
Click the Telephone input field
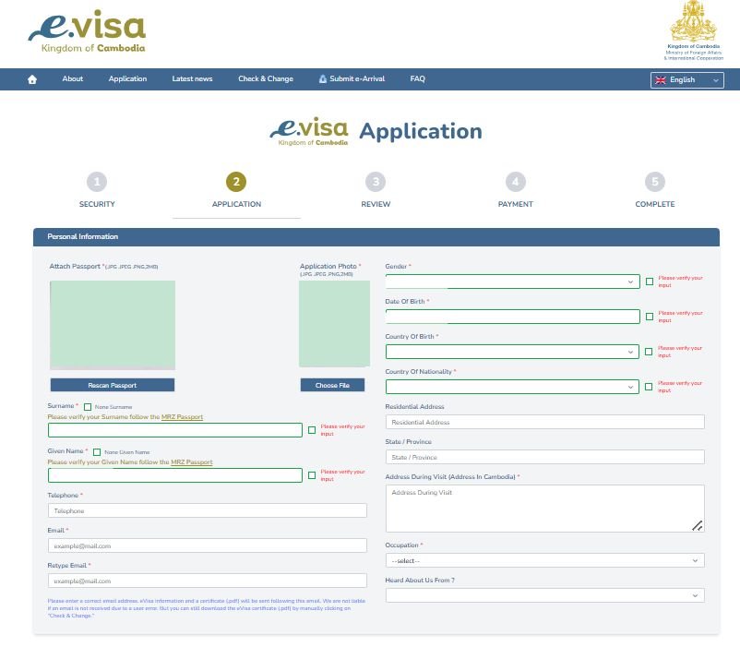(x=207, y=510)
